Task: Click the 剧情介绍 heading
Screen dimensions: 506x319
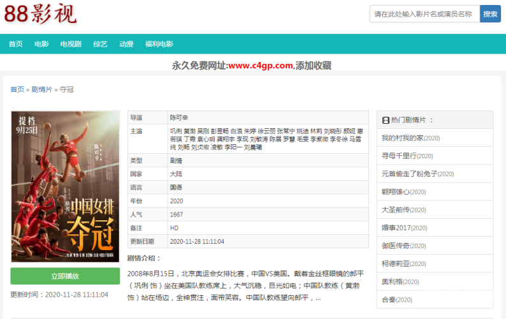Action: pyautogui.click(x=143, y=258)
